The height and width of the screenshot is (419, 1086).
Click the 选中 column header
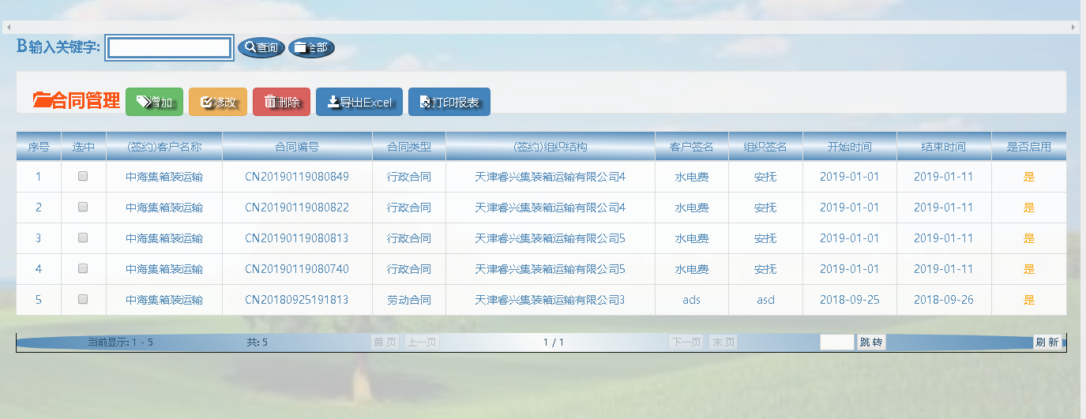click(x=84, y=147)
